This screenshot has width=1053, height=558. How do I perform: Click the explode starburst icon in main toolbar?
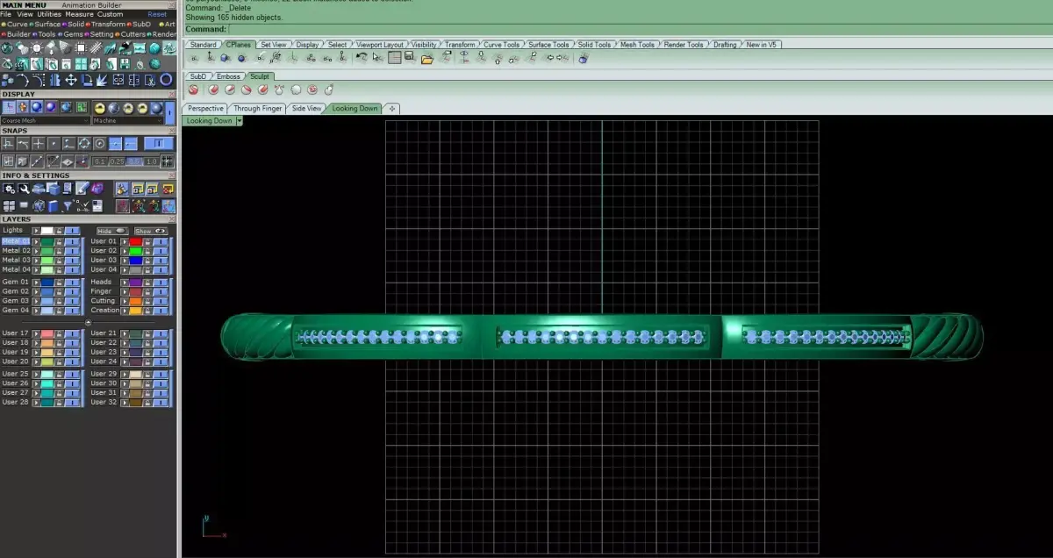[x=102, y=80]
